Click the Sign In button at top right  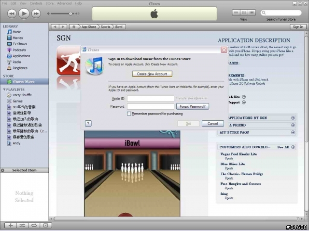298,27
